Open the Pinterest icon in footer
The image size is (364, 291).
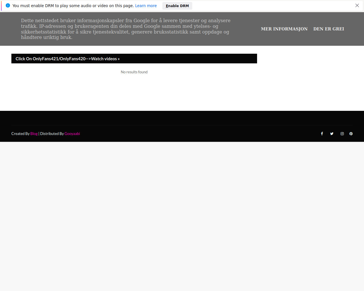coord(351,134)
